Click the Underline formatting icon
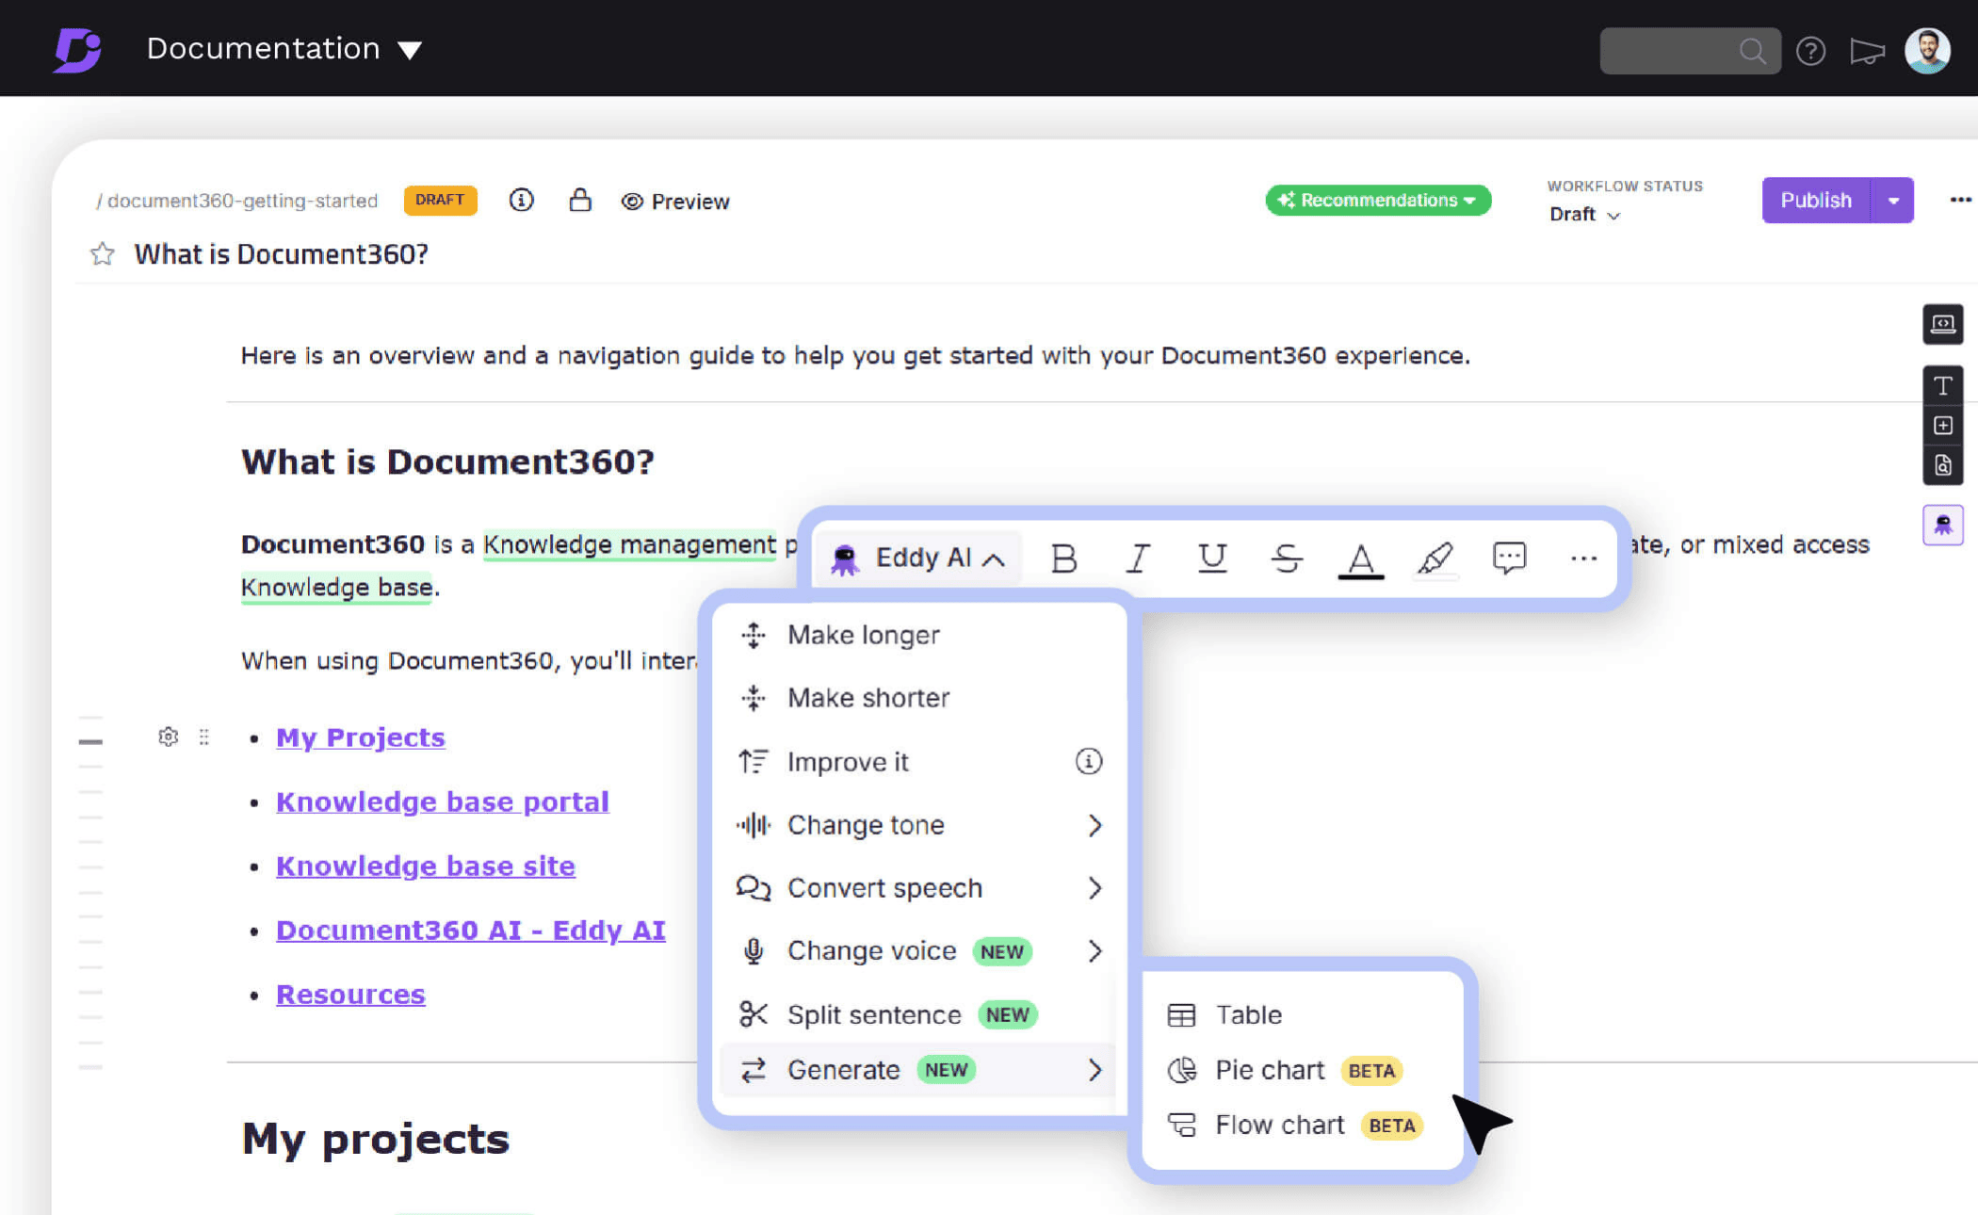Image resolution: width=1978 pixels, height=1215 pixels. (1212, 559)
